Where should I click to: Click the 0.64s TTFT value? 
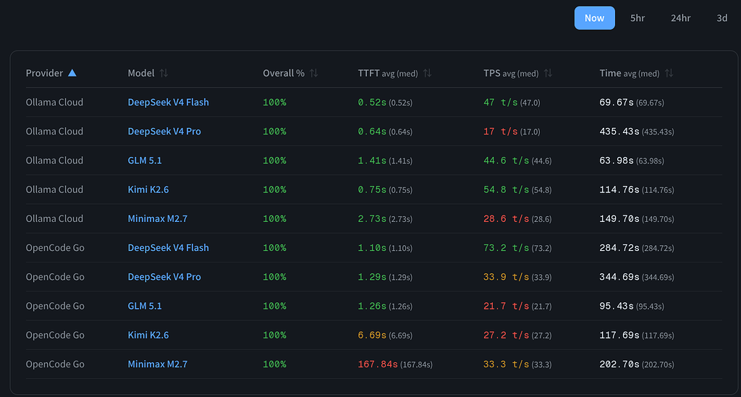372,132
